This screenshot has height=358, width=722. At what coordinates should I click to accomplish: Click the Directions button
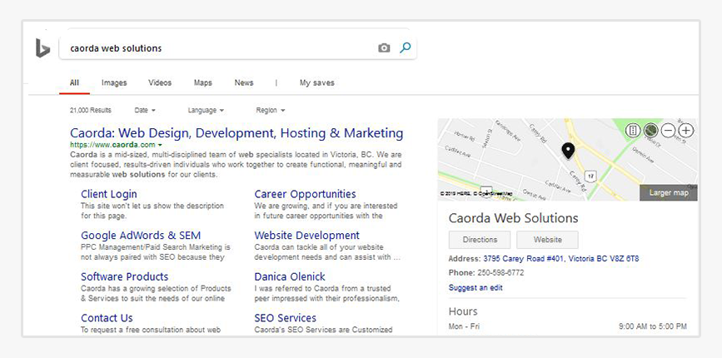tap(480, 240)
